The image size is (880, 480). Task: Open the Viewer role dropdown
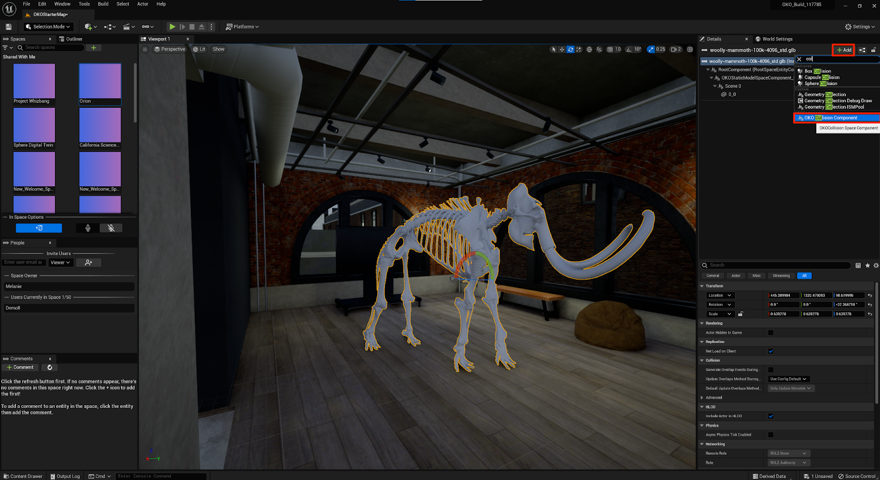click(x=60, y=263)
